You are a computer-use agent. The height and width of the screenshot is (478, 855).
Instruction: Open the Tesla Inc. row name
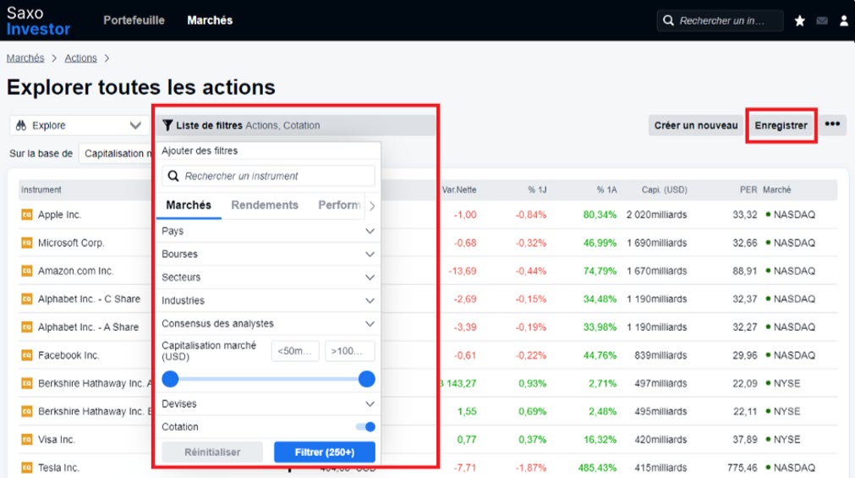[58, 468]
